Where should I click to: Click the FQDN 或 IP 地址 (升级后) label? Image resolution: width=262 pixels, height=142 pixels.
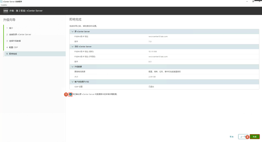tap(85, 57)
